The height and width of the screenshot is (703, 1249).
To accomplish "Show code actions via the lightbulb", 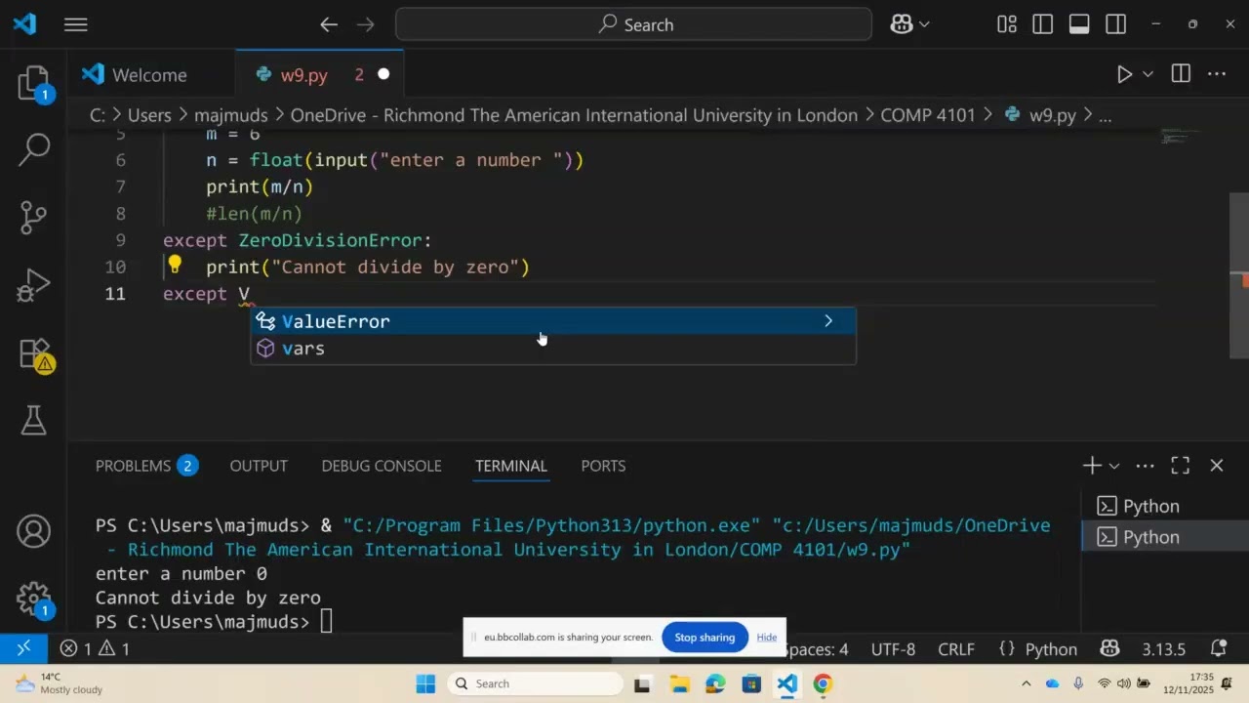I will 175,264.
